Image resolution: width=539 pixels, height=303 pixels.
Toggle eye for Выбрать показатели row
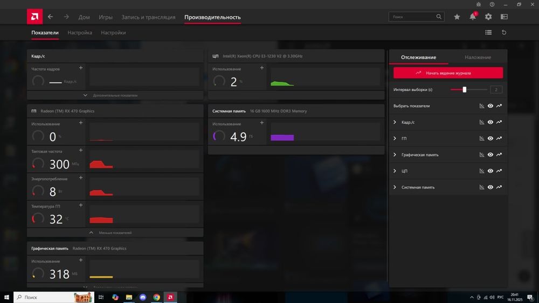(x=490, y=106)
